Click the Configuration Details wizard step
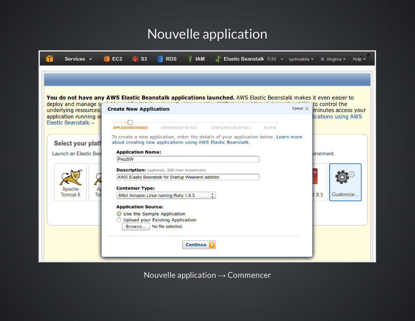This screenshot has height=321, width=415. click(231, 128)
